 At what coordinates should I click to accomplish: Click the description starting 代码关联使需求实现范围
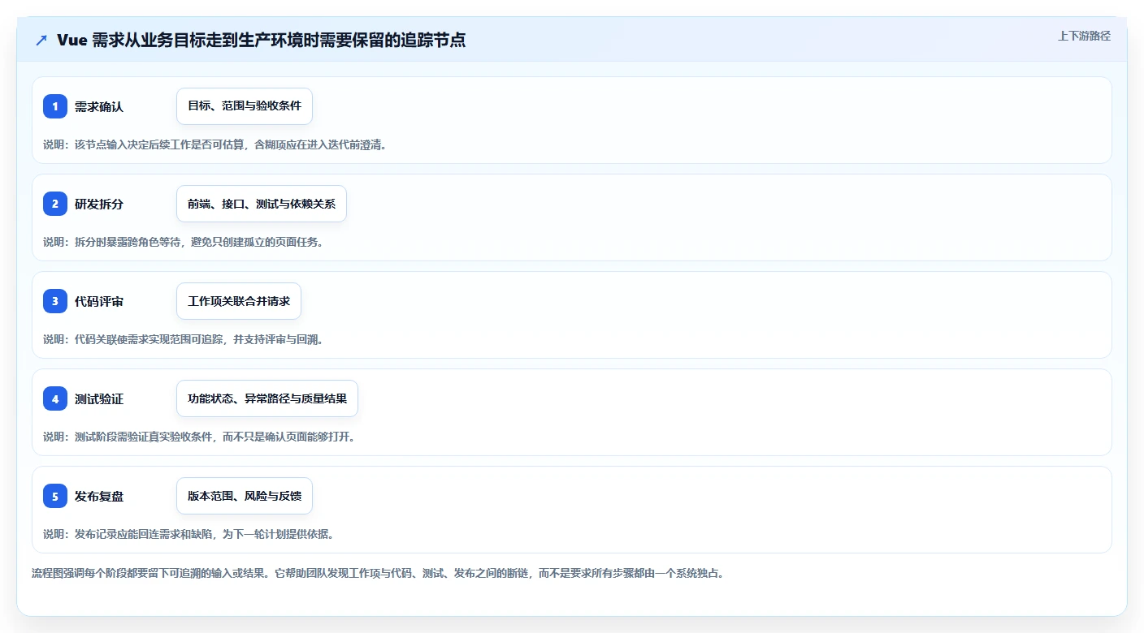click(184, 339)
